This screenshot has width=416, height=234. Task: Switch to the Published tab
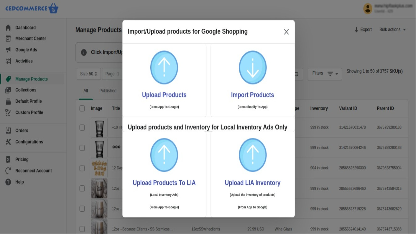pos(108,91)
